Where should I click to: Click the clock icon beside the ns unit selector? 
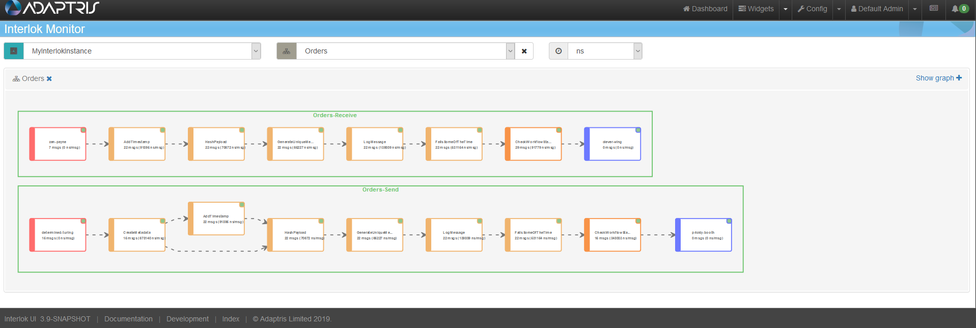[559, 51]
